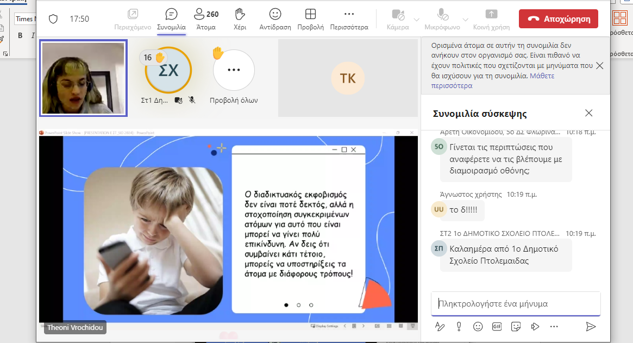Open the meeting security shield icon
Screen dimensions: 633x343
[53, 19]
